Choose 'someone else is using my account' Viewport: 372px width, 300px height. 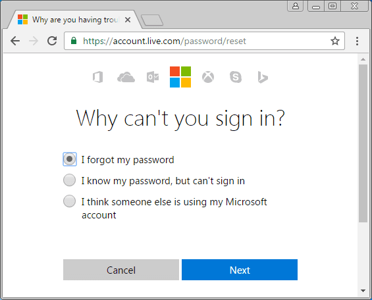click(x=70, y=201)
